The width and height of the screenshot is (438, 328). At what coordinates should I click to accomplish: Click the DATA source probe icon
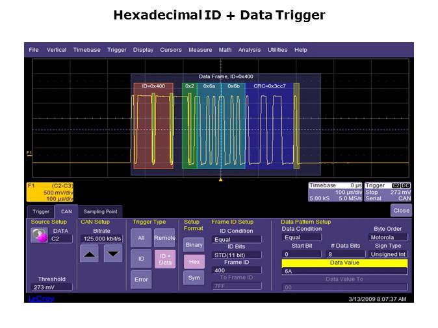click(40, 235)
